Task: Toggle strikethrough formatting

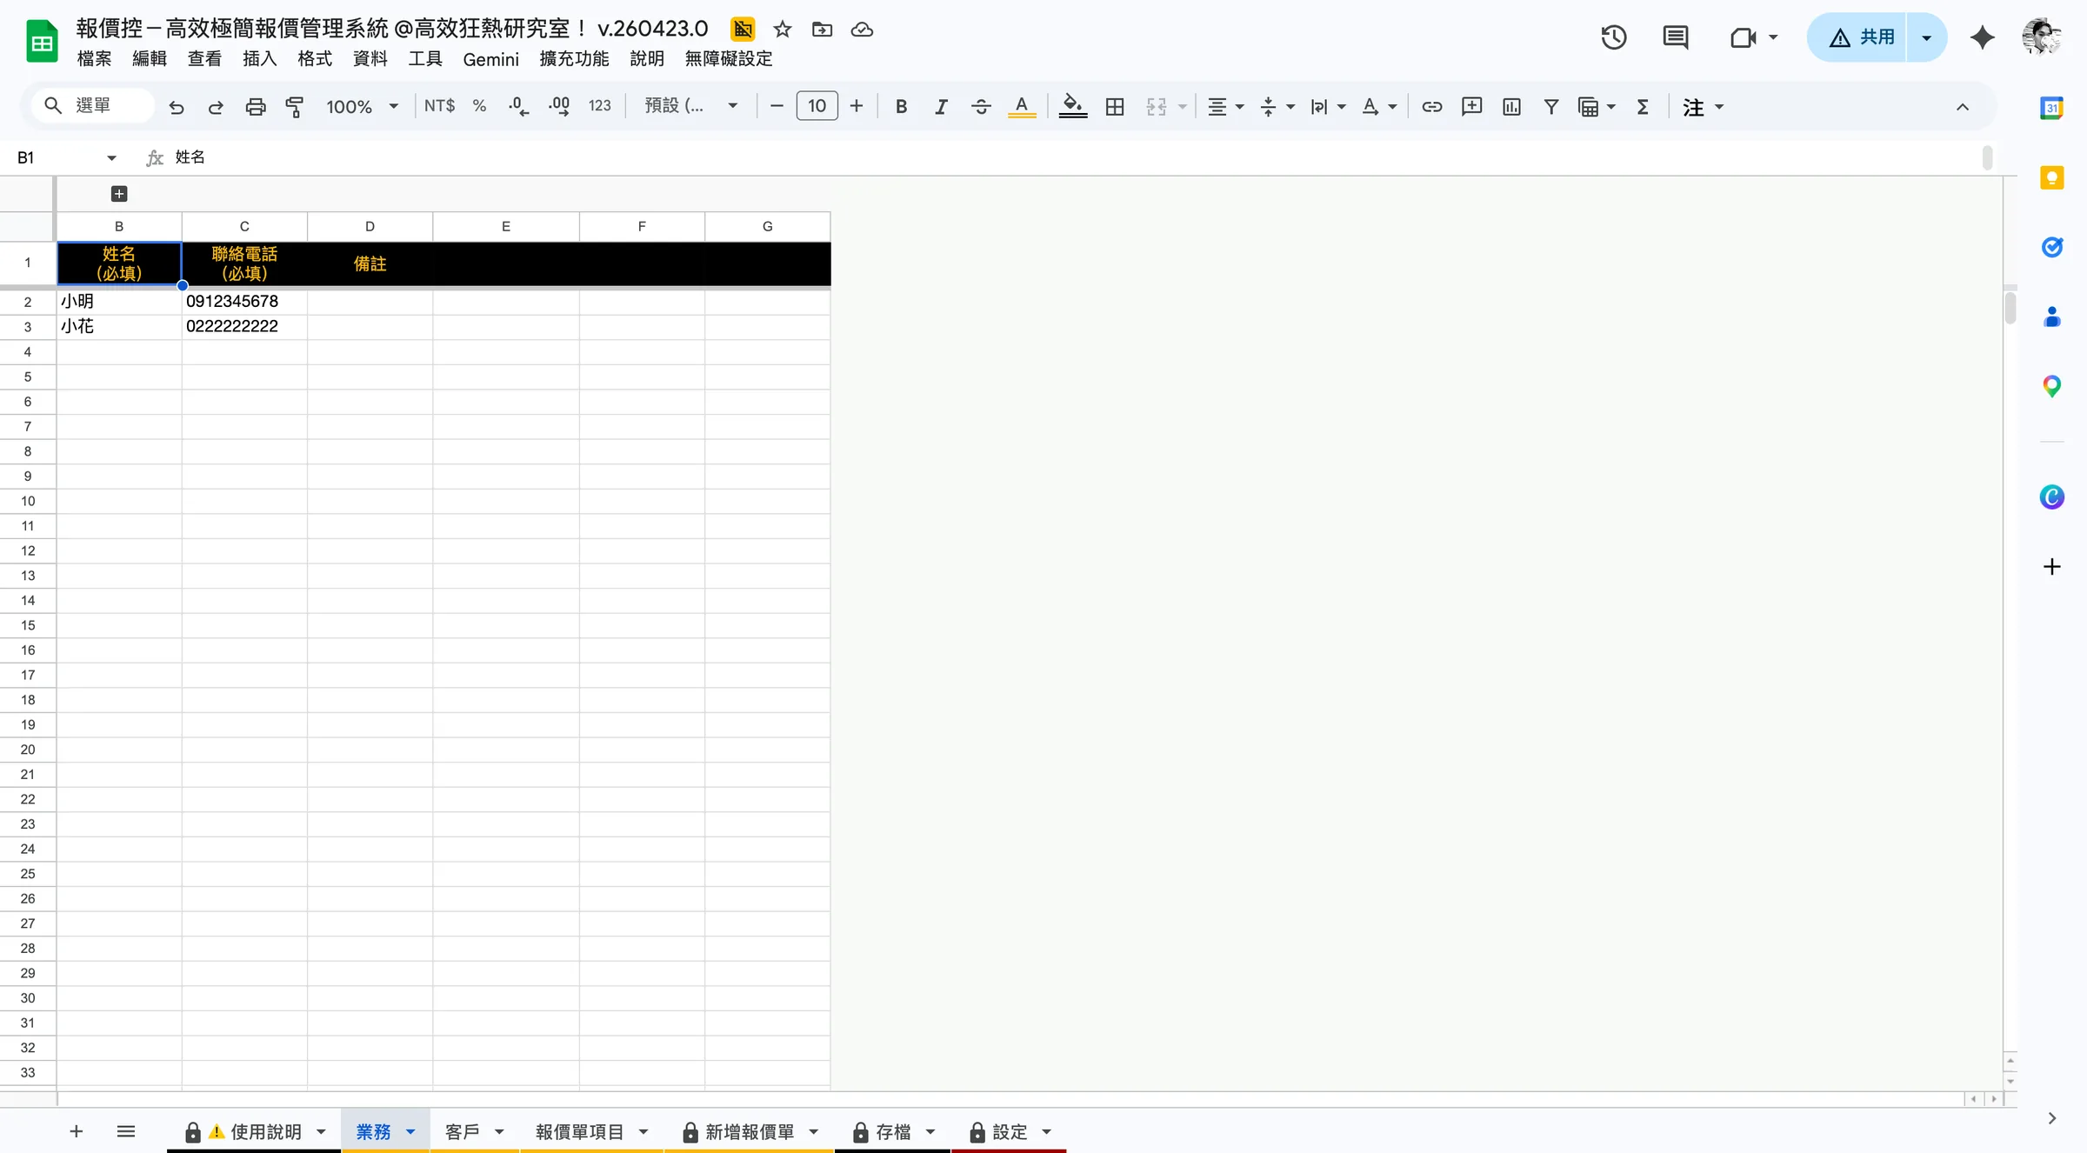Action: pyautogui.click(x=981, y=107)
